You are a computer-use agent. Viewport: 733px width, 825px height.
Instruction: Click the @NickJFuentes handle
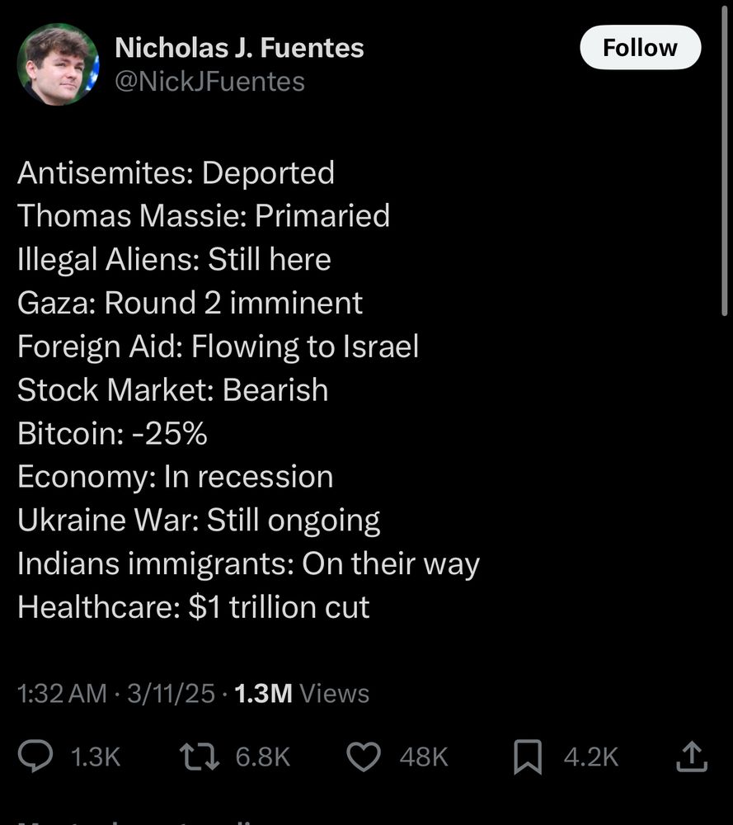click(209, 82)
